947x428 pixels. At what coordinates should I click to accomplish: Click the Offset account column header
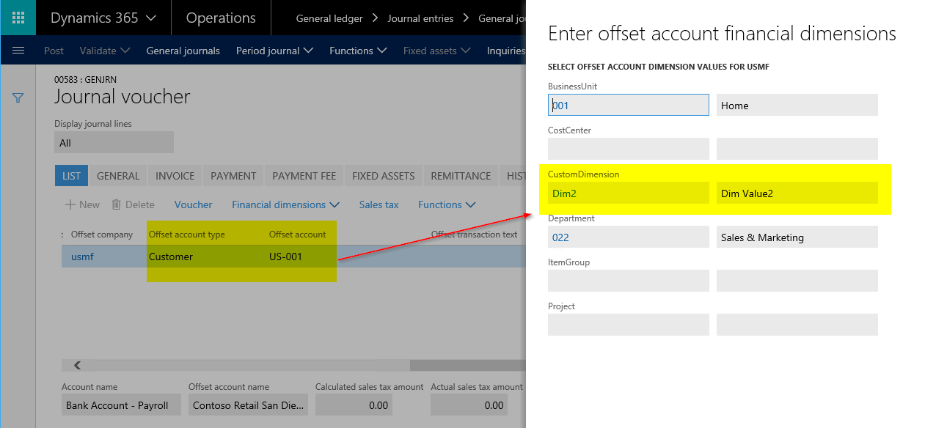pos(298,235)
